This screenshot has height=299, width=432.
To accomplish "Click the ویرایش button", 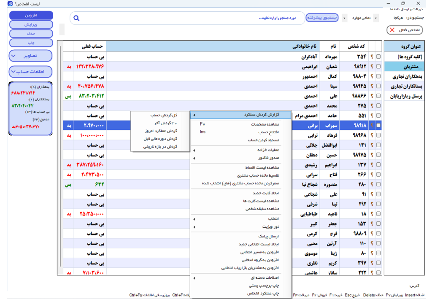I will tap(31, 24).
